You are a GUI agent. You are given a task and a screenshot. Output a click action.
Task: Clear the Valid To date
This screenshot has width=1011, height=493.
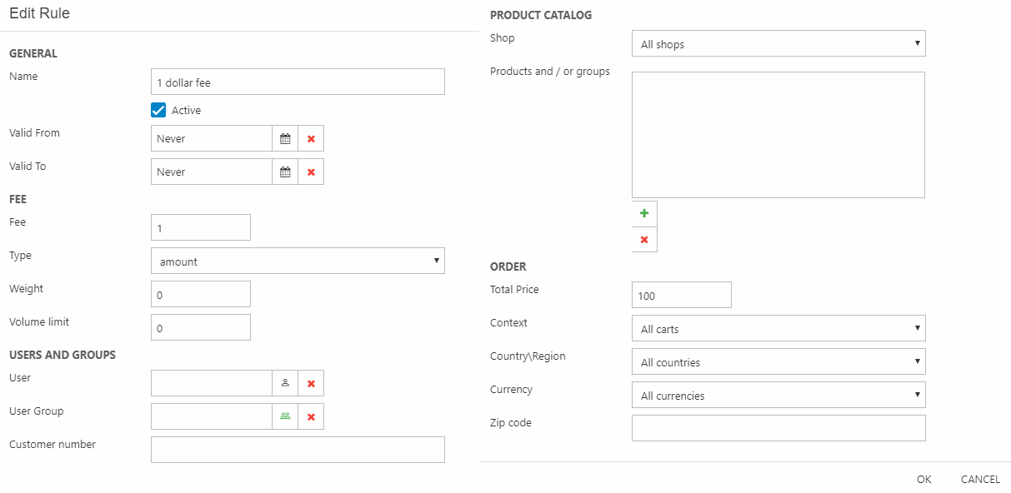(x=311, y=172)
